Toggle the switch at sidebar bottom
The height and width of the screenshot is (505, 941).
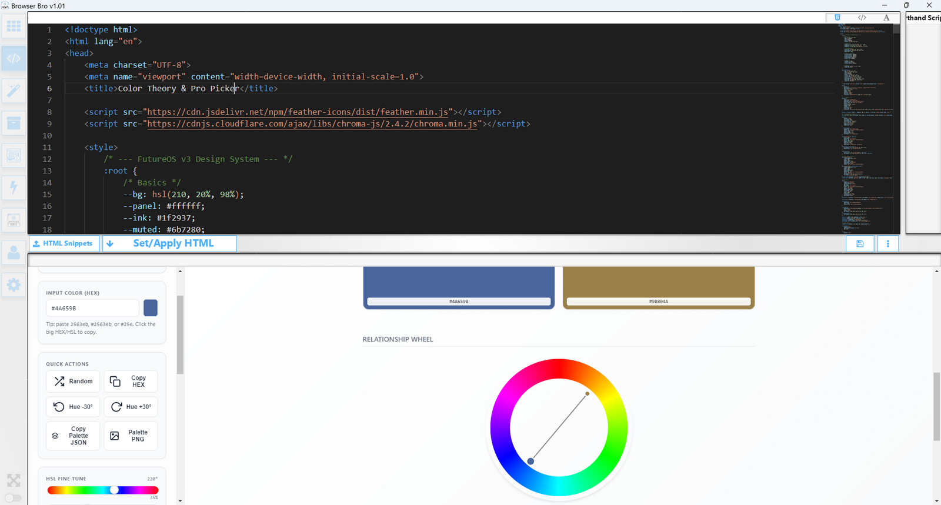[13, 498]
